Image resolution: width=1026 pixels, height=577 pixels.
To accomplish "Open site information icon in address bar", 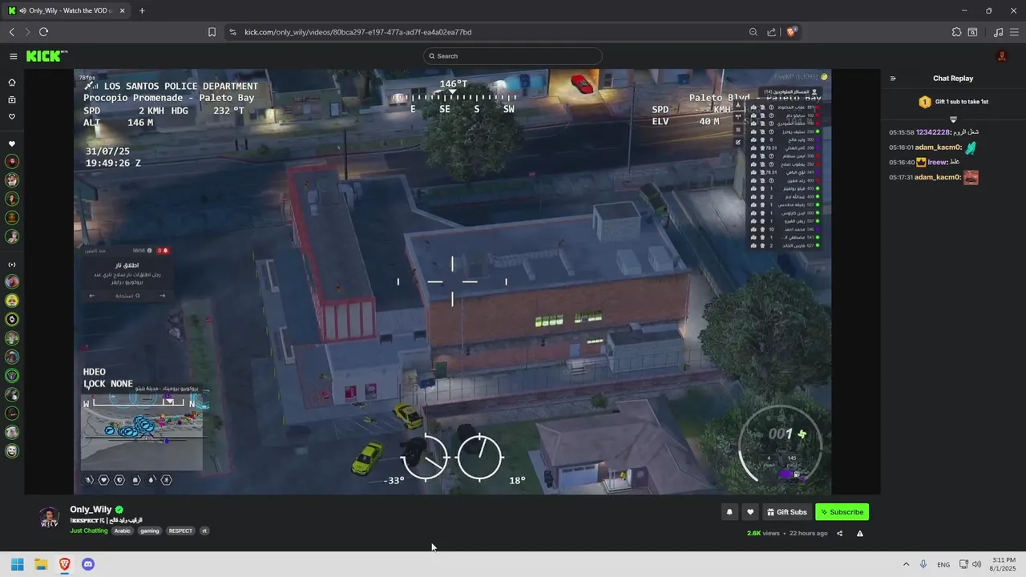I will pyautogui.click(x=232, y=32).
